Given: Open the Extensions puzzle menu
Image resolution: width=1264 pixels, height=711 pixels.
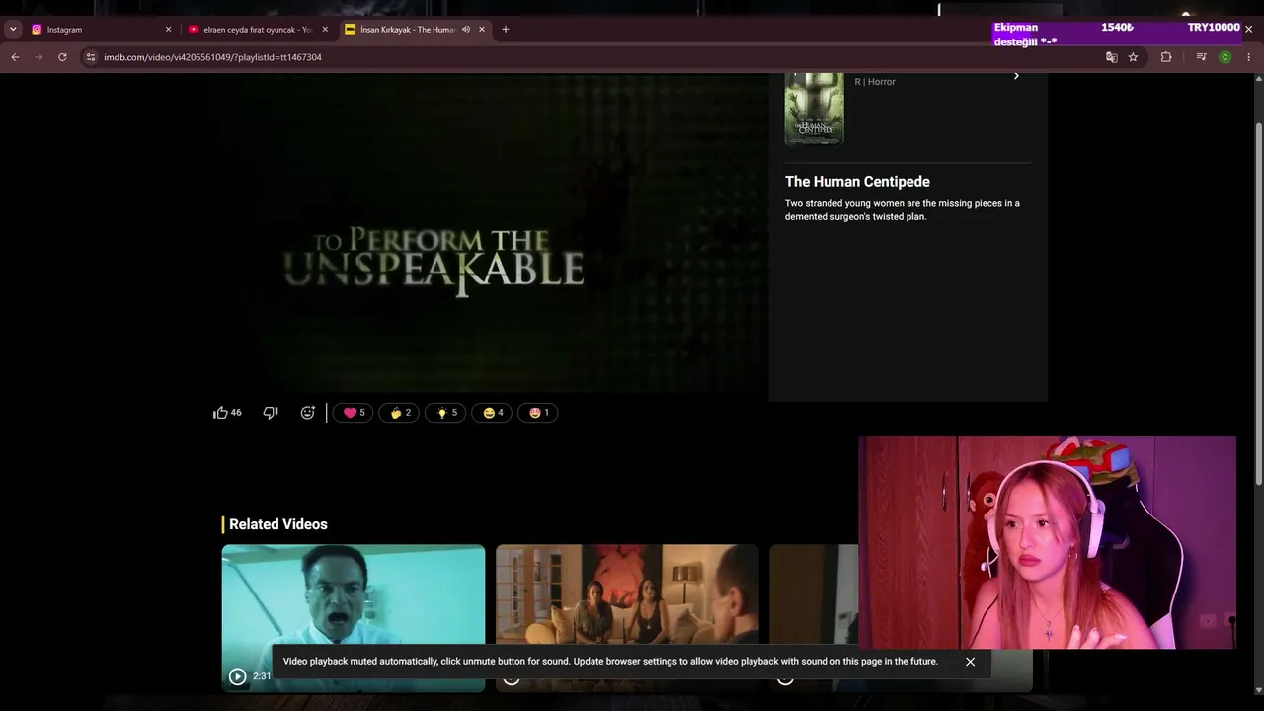Looking at the screenshot, I should coord(1166,57).
